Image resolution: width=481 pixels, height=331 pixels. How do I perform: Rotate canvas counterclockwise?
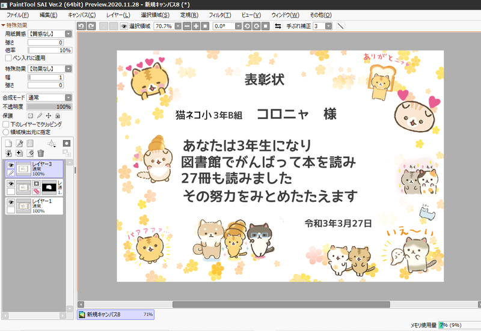pos(247,26)
